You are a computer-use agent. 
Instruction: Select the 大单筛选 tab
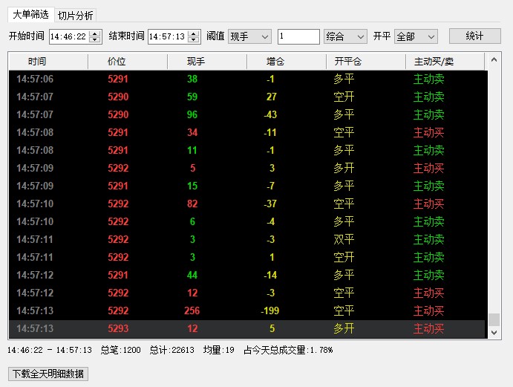pos(30,14)
